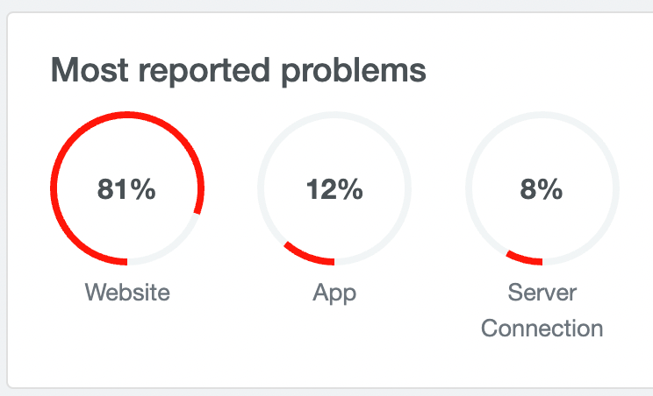Click the App label
Viewport: 653px width, 396px height.
pos(334,293)
